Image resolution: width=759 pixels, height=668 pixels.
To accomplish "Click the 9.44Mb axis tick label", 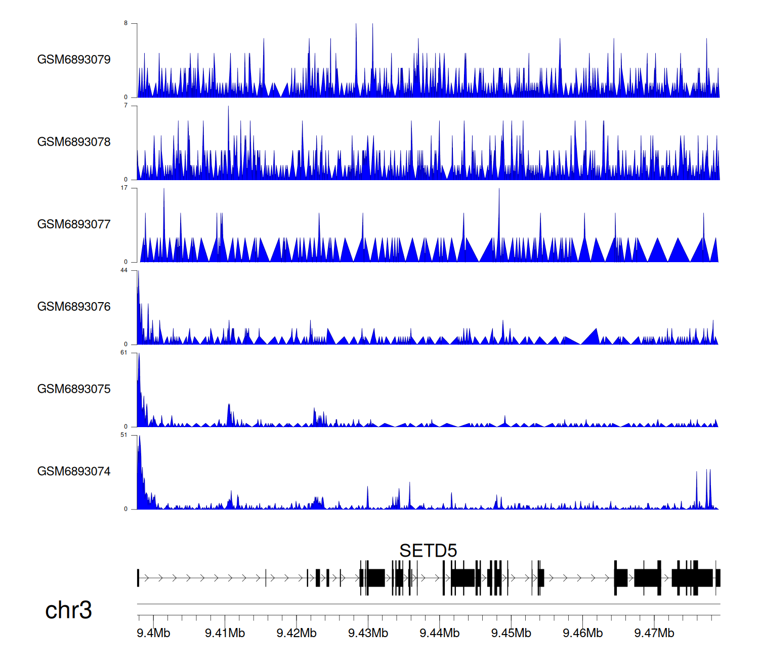I will click(440, 633).
